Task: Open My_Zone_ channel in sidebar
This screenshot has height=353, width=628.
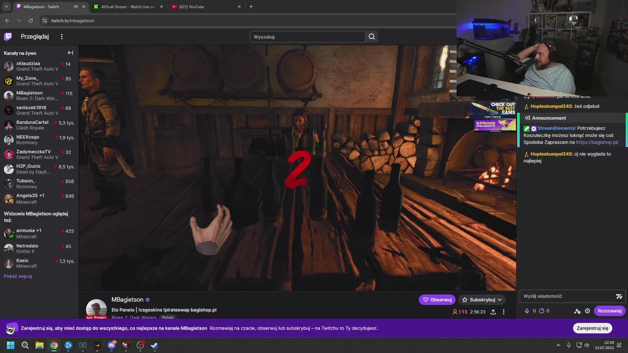Action: (x=39, y=81)
